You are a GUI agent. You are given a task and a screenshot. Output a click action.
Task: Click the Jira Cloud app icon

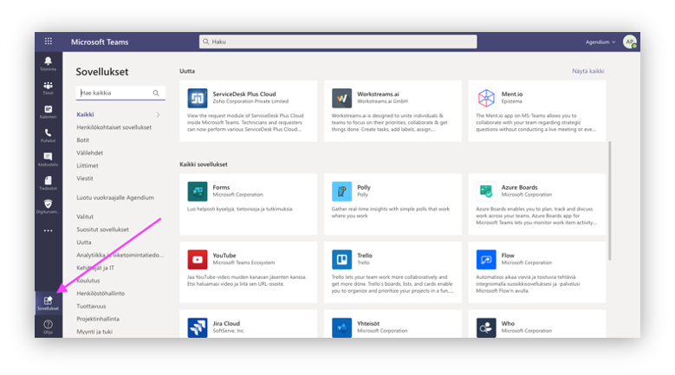tap(198, 327)
